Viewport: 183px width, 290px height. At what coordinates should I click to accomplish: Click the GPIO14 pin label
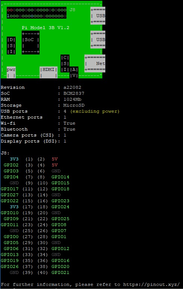[x=61, y=177]
